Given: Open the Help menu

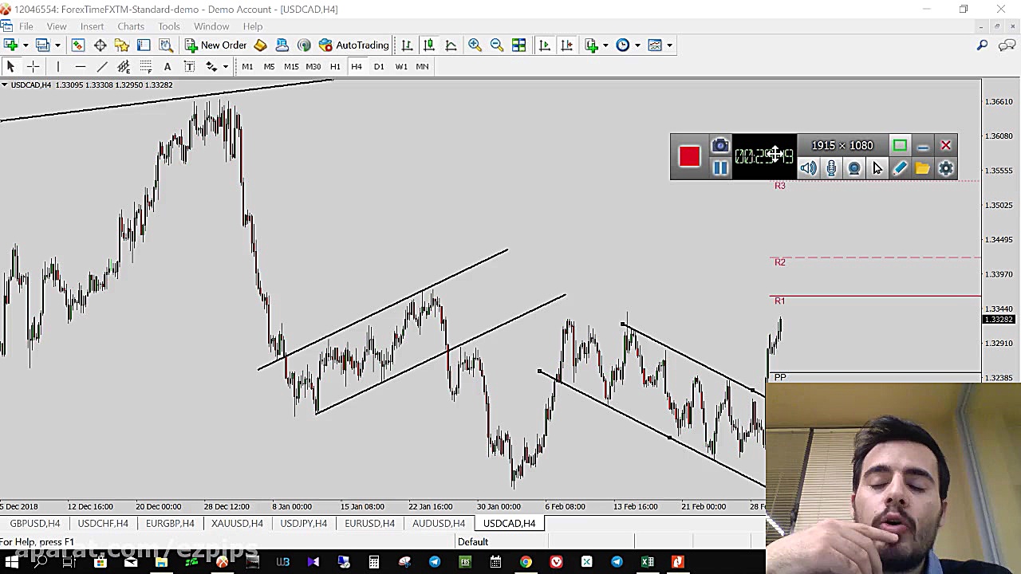Looking at the screenshot, I should click(253, 26).
